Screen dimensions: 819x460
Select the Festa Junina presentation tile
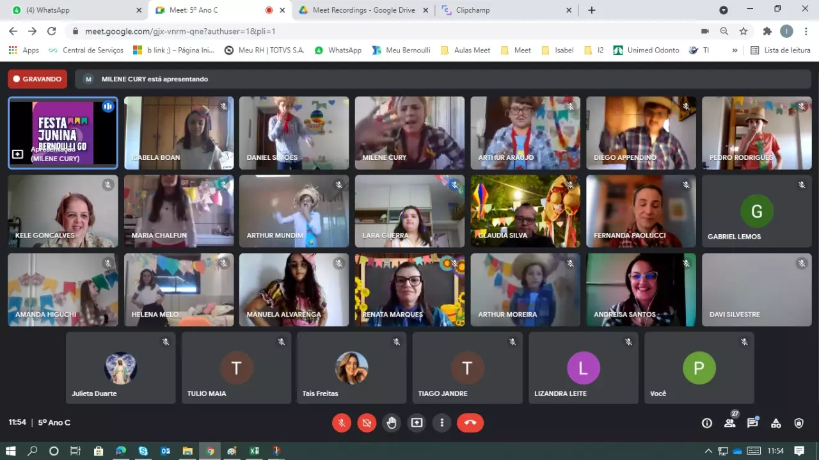[x=63, y=133]
